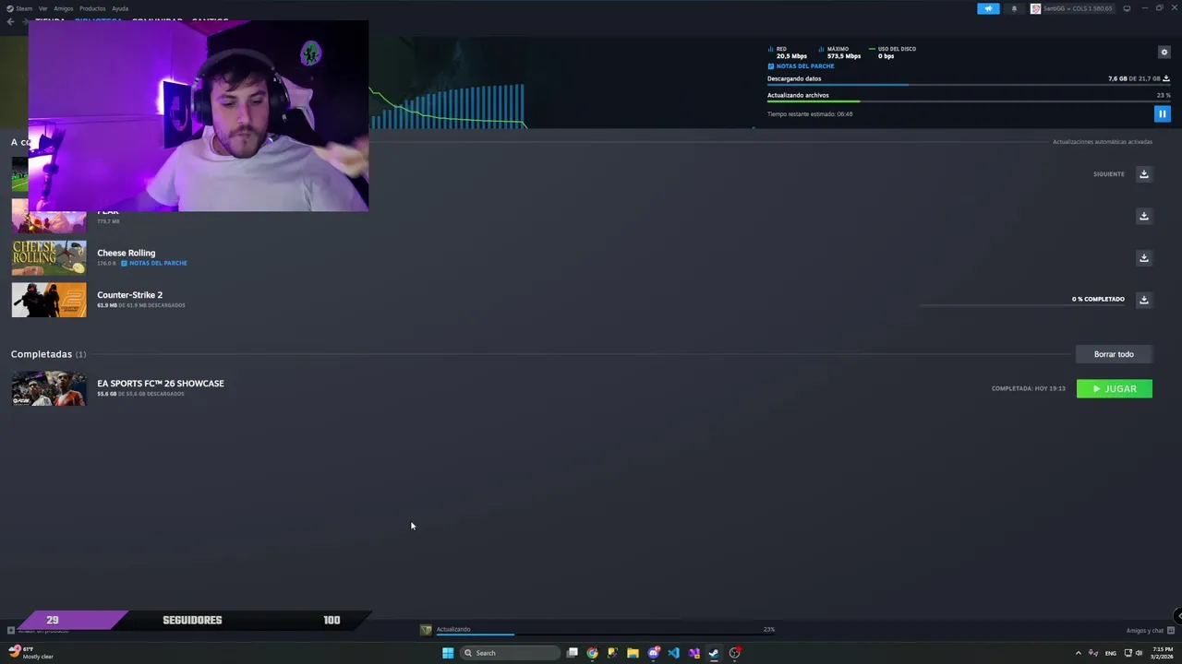Open File Explorer from taskbar
Image resolution: width=1182 pixels, height=664 pixels.
point(633,653)
